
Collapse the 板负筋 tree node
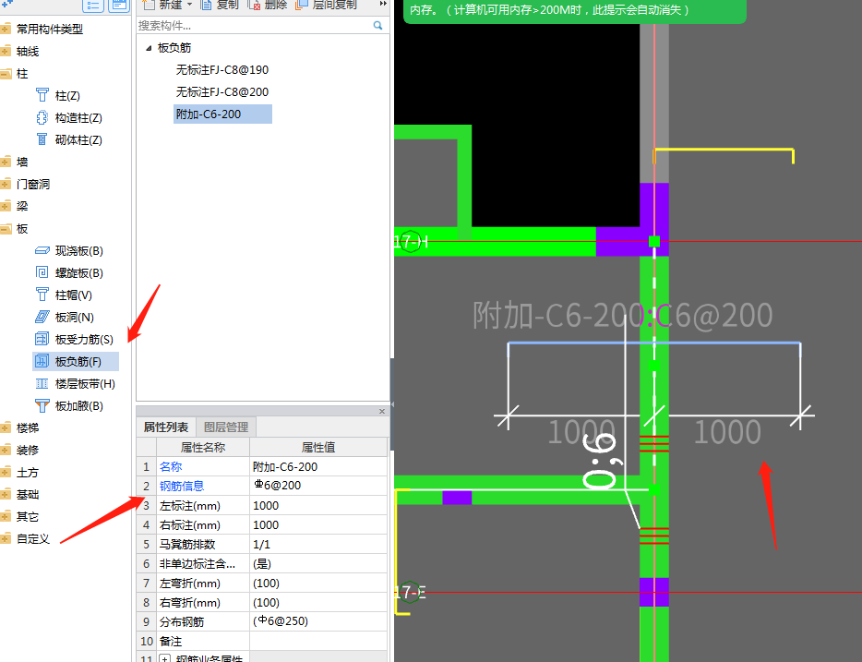tap(149, 48)
